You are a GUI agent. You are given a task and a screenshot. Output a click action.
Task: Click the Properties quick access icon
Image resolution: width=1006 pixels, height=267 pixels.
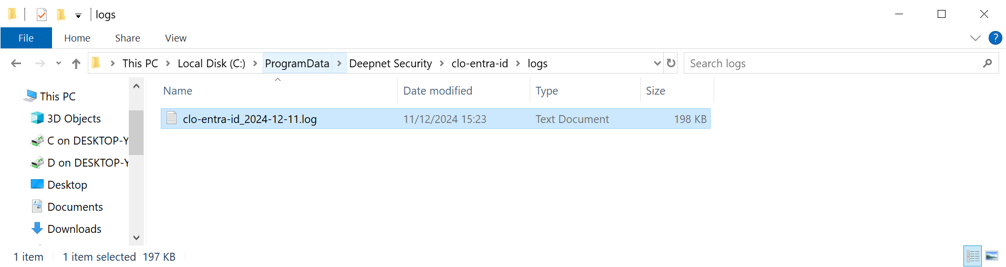[42, 15]
